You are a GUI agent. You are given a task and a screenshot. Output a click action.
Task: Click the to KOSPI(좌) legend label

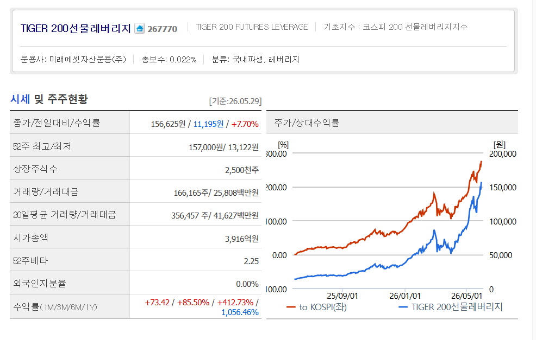[x=323, y=307]
